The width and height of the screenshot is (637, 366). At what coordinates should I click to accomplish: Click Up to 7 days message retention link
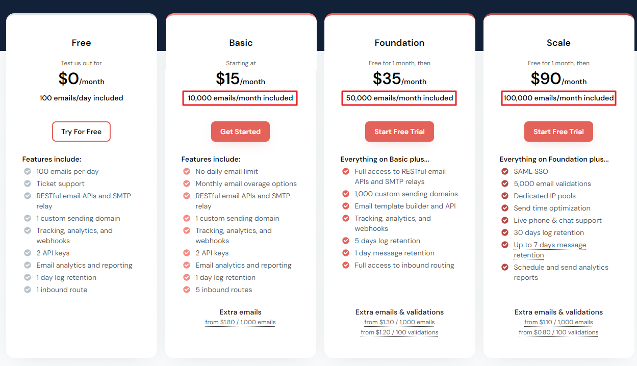[x=550, y=250]
